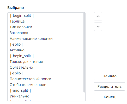Click the Конец button
The image size is (127, 104).
[x=110, y=97]
